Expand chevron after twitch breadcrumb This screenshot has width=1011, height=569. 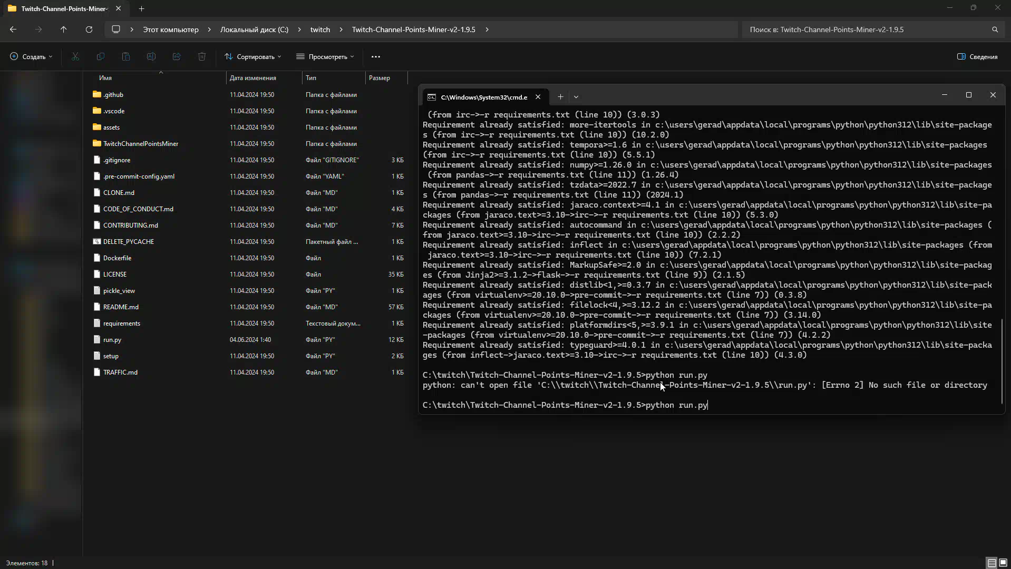[x=341, y=30]
